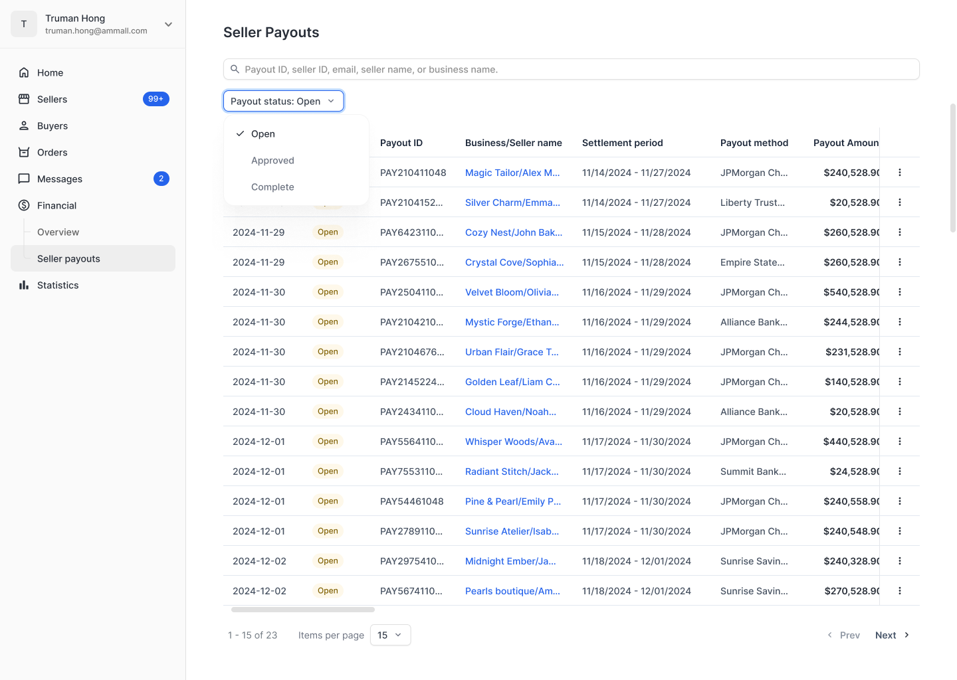Open row actions for Radiant Stitch payout
957x680 pixels.
(900, 471)
